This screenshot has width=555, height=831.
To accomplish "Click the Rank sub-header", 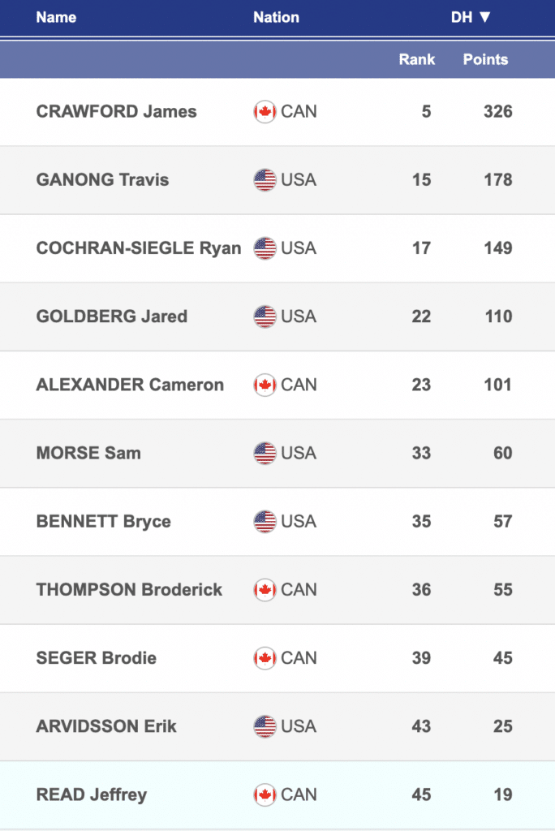I will (x=417, y=59).
